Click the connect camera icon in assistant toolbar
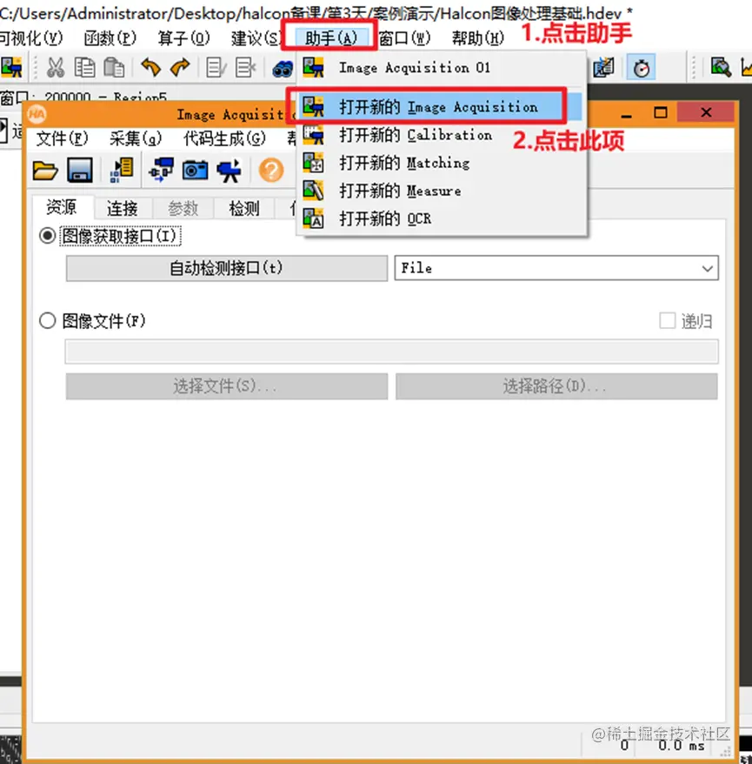Image resolution: width=752 pixels, height=764 pixels. tap(162, 170)
